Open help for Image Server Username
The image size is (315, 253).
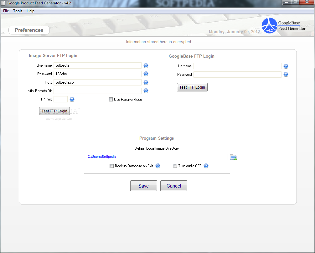[146, 65]
